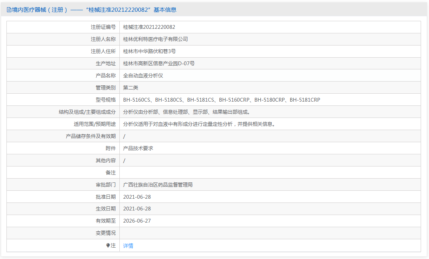Click the 生效日期 label
Viewport: 429px width, 259px height.
(106, 209)
